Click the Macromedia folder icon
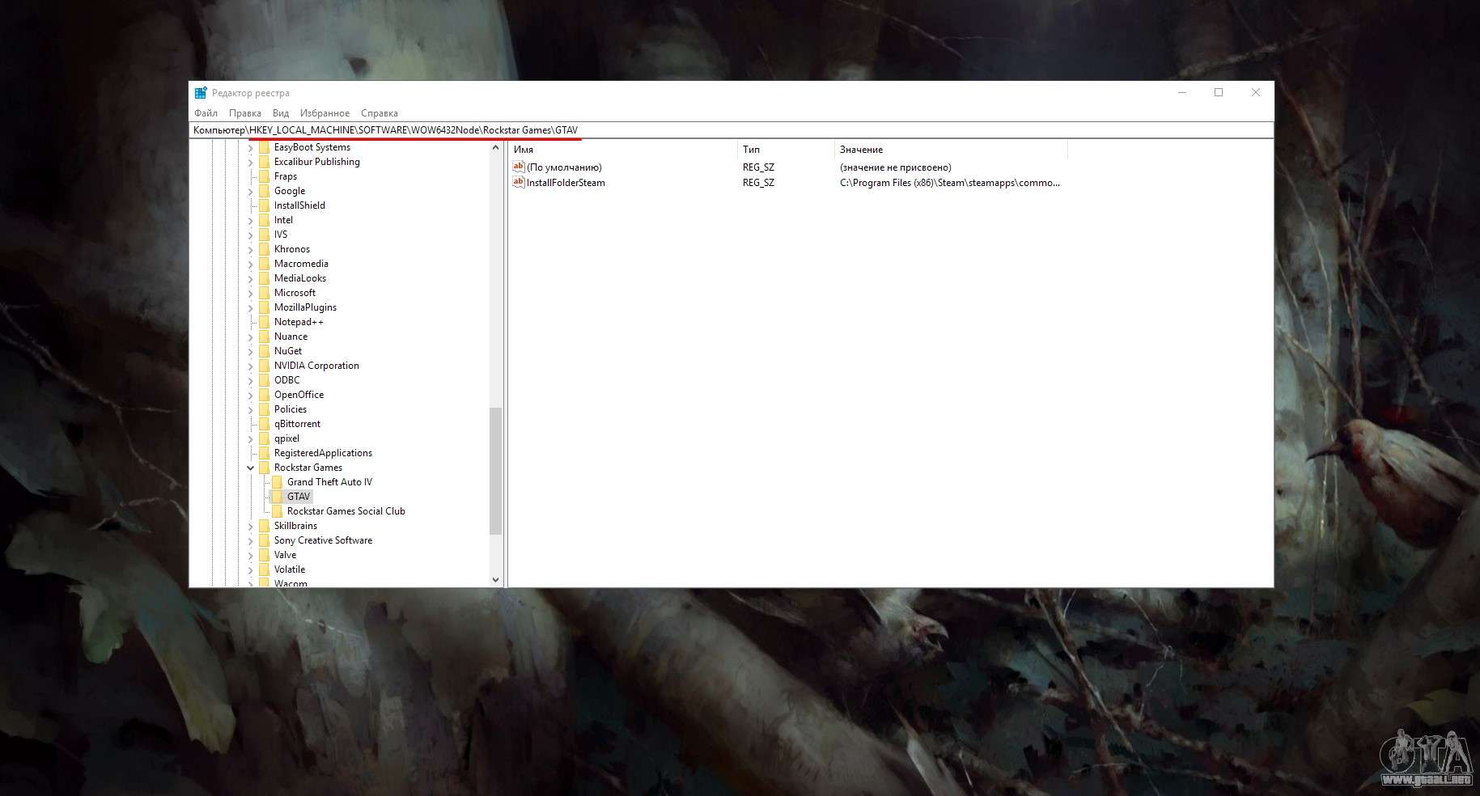 click(x=264, y=264)
